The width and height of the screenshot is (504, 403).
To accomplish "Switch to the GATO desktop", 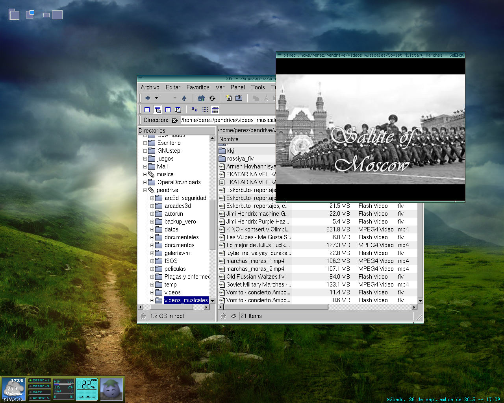I will pos(40,392).
